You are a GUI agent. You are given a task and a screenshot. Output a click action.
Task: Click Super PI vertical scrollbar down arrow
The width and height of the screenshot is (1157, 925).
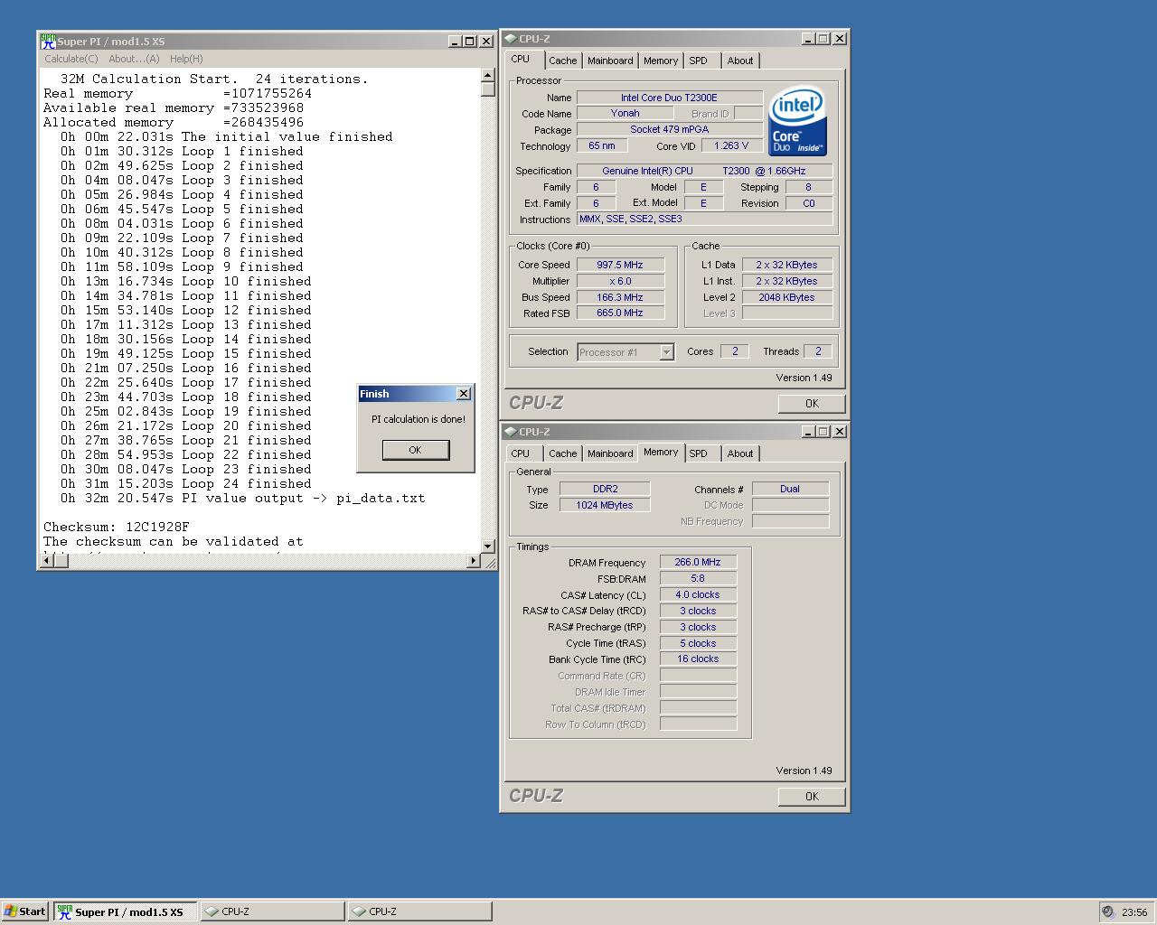[x=488, y=546]
